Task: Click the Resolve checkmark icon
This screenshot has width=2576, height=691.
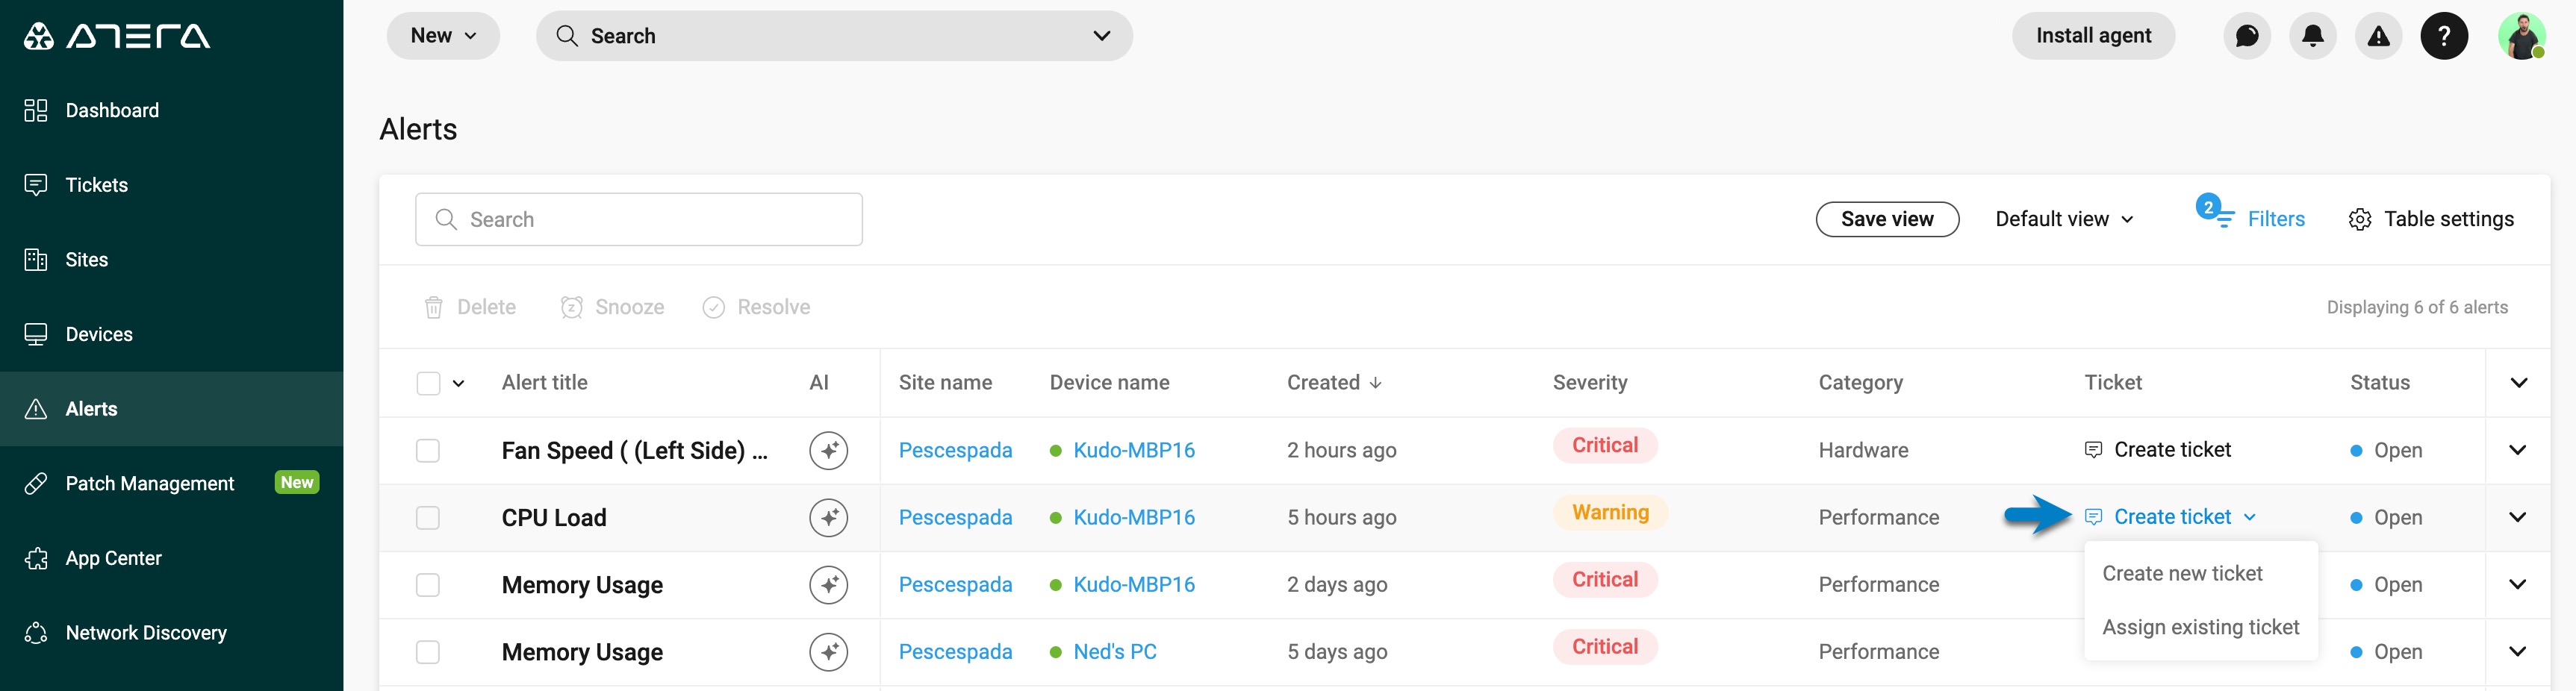Action: [713, 307]
